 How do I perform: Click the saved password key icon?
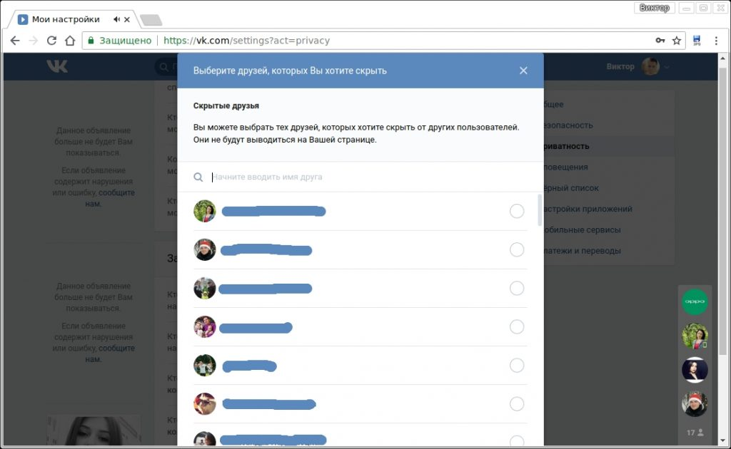pyautogui.click(x=660, y=41)
